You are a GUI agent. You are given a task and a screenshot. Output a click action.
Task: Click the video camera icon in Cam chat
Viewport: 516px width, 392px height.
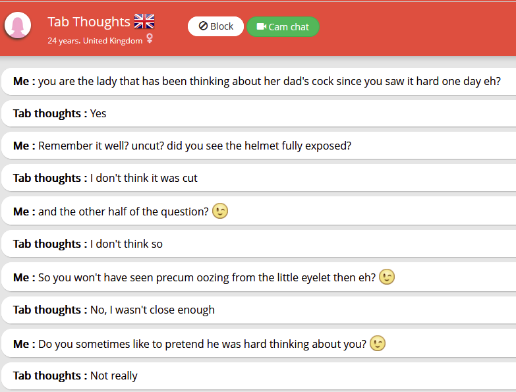point(261,27)
